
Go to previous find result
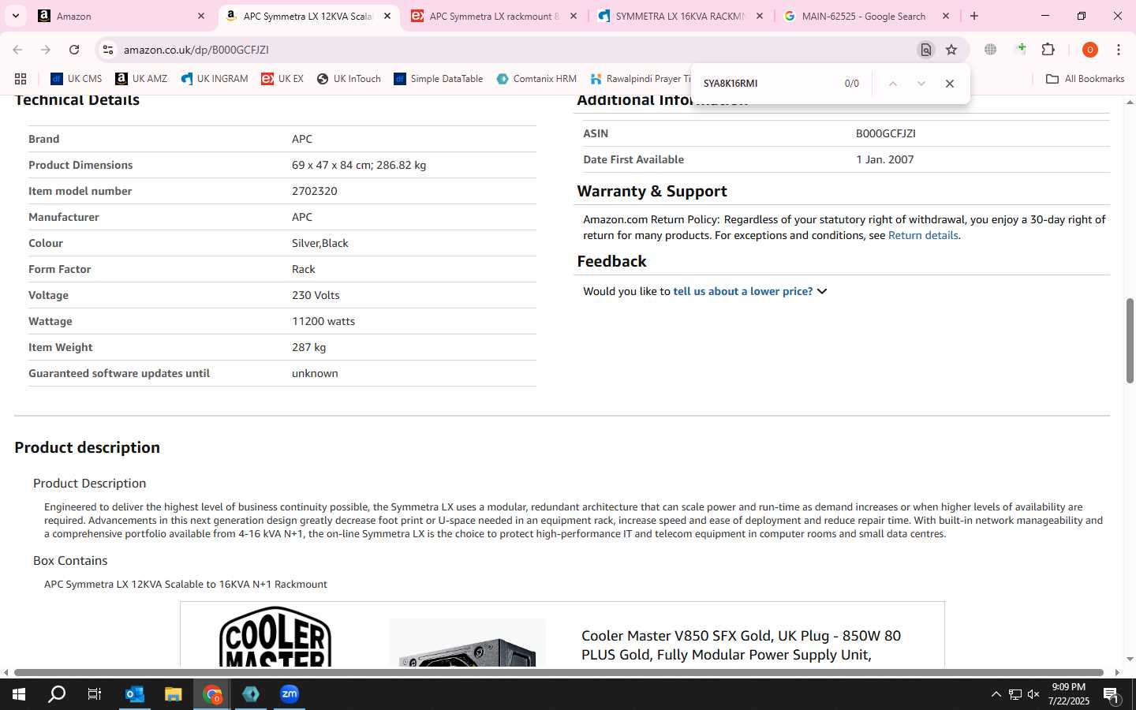[x=892, y=84]
